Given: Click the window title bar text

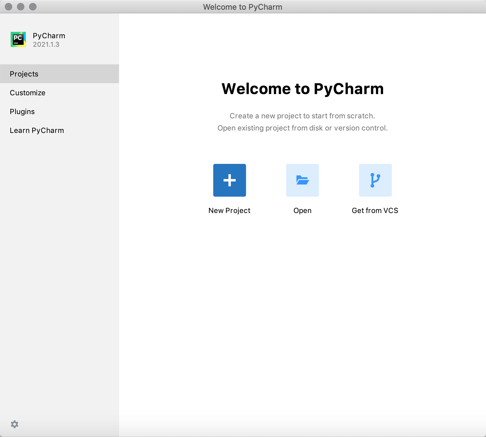Looking at the screenshot, I should click(242, 7).
